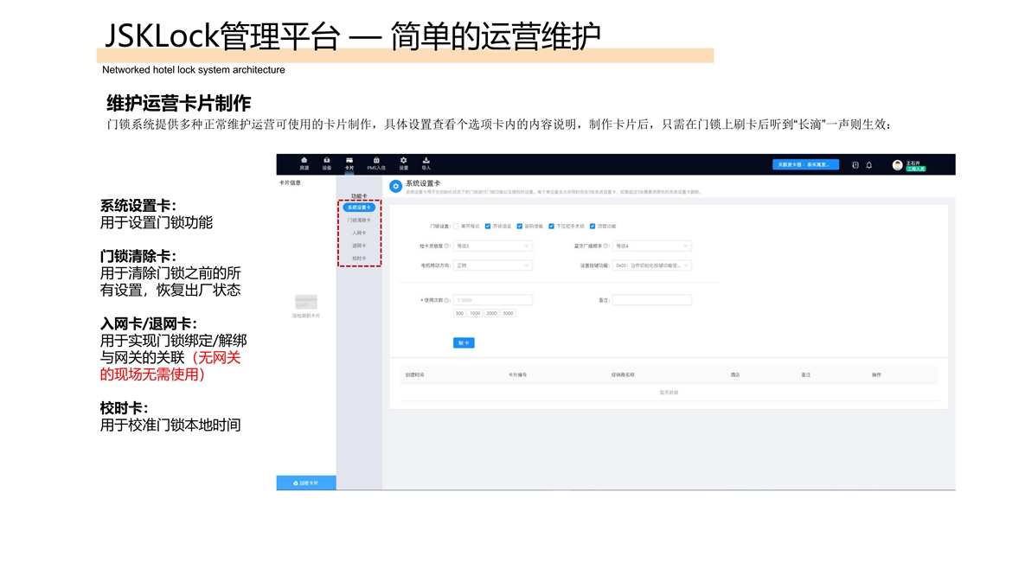Click the blue 制卡 button

(464, 343)
